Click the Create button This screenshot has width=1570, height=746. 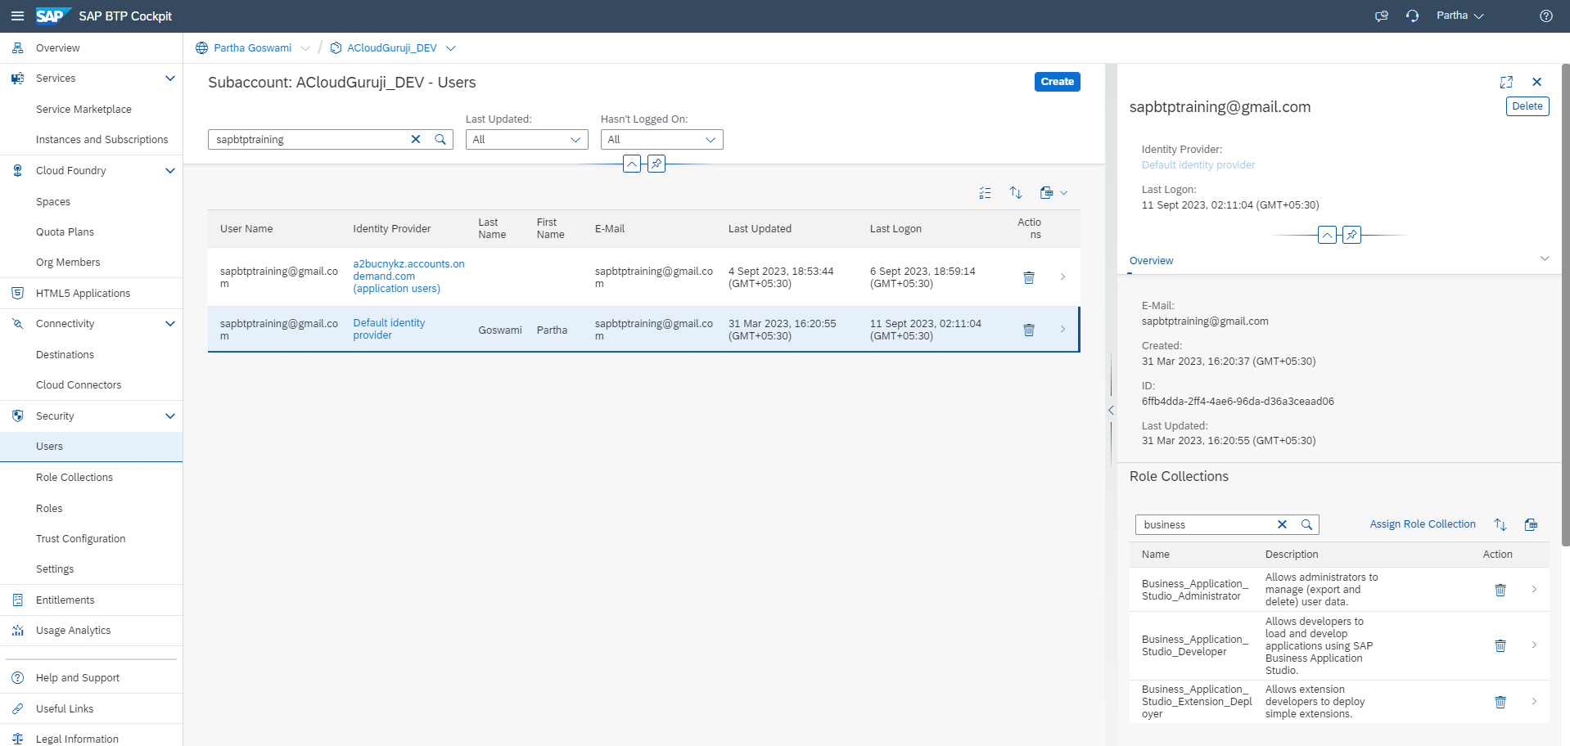click(1057, 82)
